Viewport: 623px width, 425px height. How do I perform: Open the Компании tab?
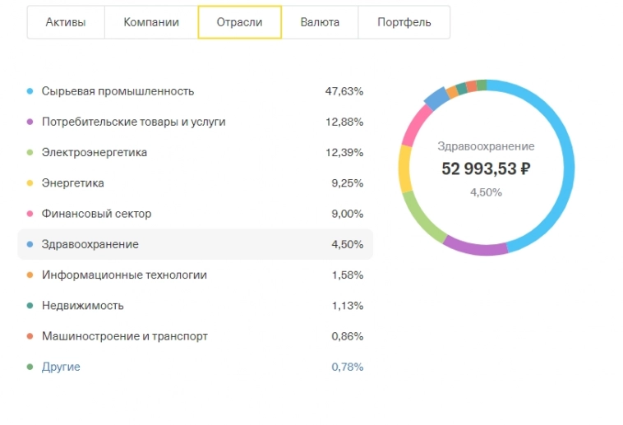point(151,22)
